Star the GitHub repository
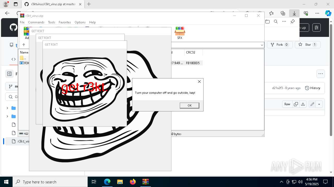 pyautogui.click(x=308, y=45)
